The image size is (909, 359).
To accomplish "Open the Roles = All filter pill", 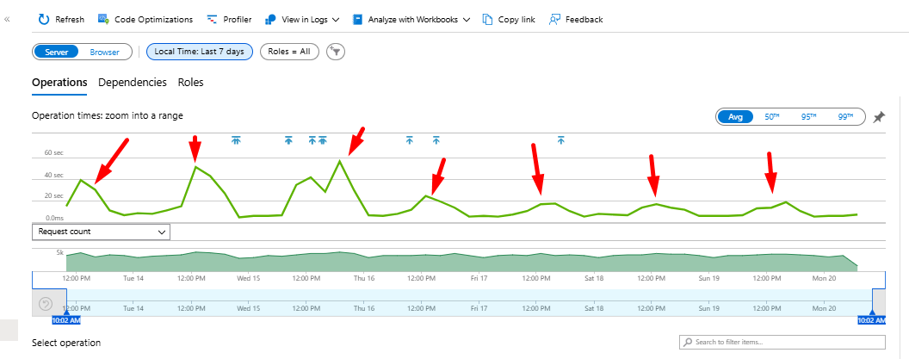I will click(x=290, y=52).
